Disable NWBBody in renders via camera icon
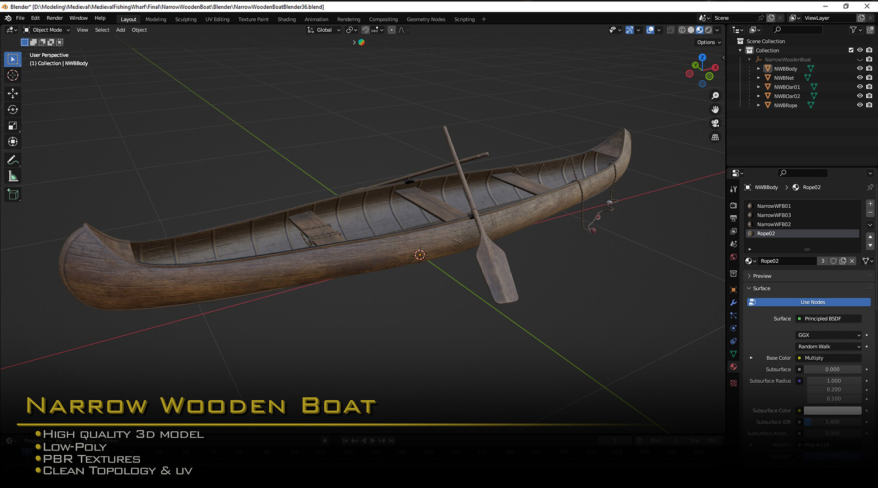Image resolution: width=878 pixels, height=488 pixels. (x=869, y=68)
